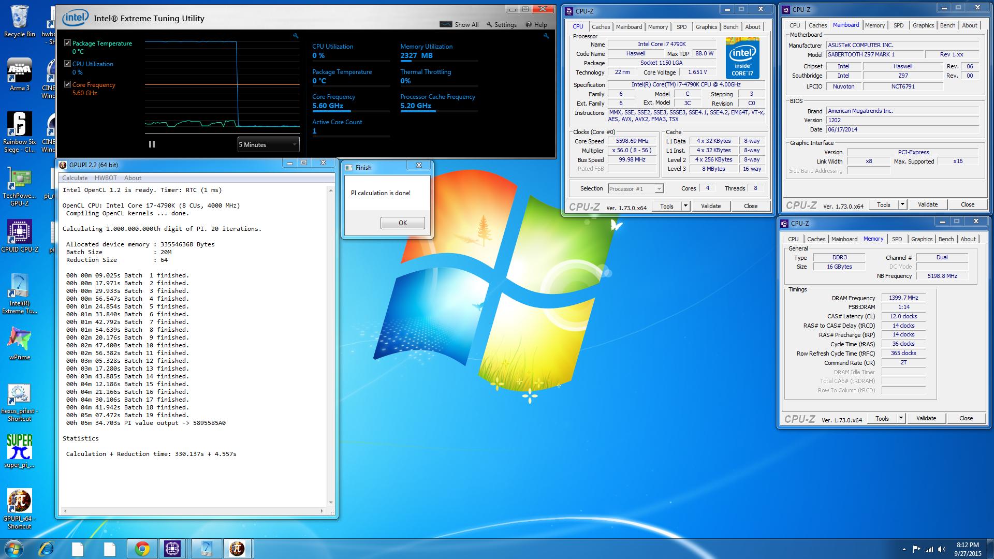This screenshot has width=994, height=559.
Task: Click Close button in Memory CPU-Z window
Action: pos(966,418)
